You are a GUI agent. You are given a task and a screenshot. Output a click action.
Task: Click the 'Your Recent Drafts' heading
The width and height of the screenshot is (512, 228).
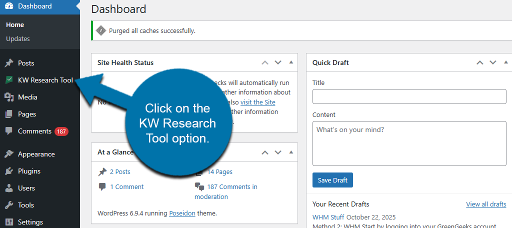[340, 204]
